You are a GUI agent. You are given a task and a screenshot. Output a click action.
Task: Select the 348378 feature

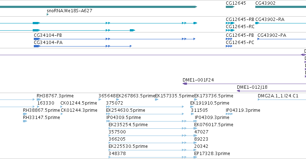[117, 154]
